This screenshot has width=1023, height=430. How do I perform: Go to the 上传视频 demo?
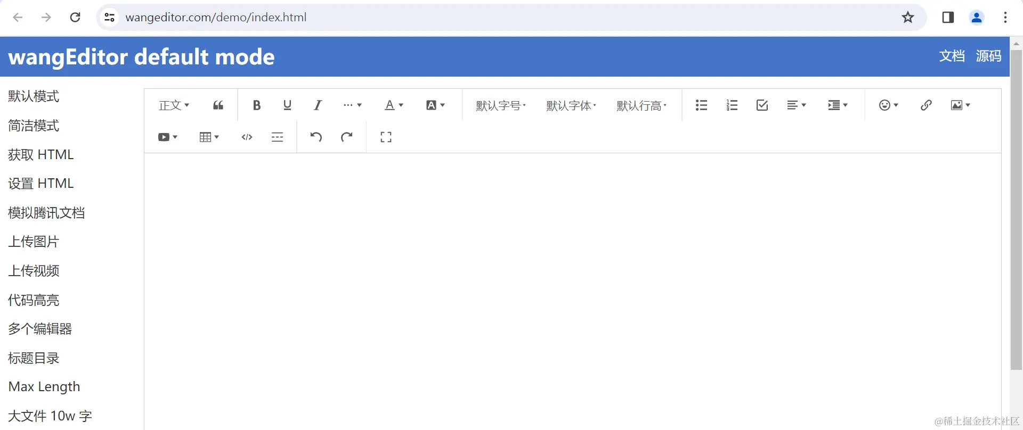34,271
